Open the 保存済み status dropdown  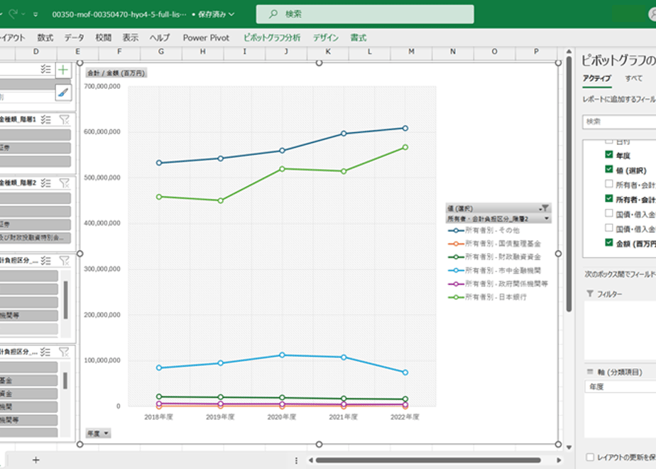216,14
